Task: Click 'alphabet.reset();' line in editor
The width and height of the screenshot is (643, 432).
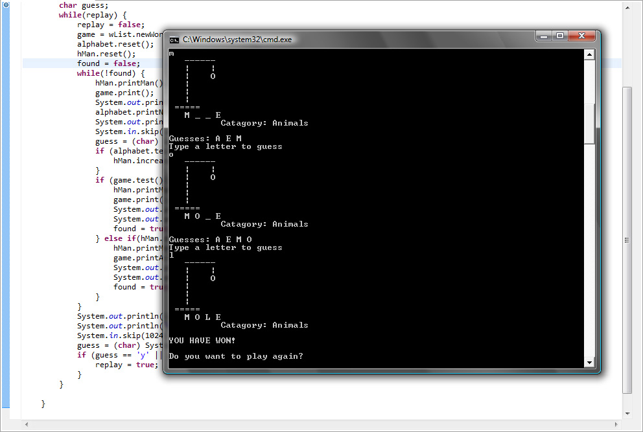Action: [115, 44]
